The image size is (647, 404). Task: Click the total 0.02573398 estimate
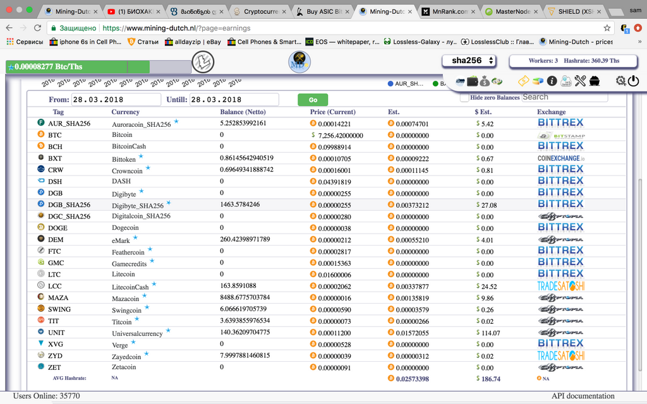(x=412, y=379)
